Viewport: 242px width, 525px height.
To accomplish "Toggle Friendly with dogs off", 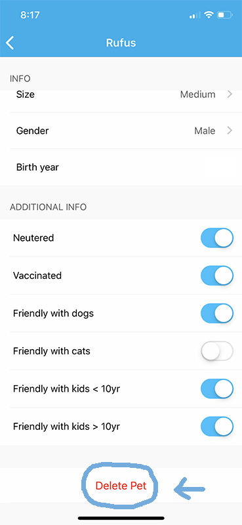I will 217,314.
